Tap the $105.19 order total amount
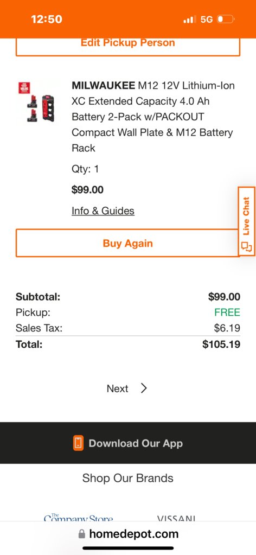 221,344
